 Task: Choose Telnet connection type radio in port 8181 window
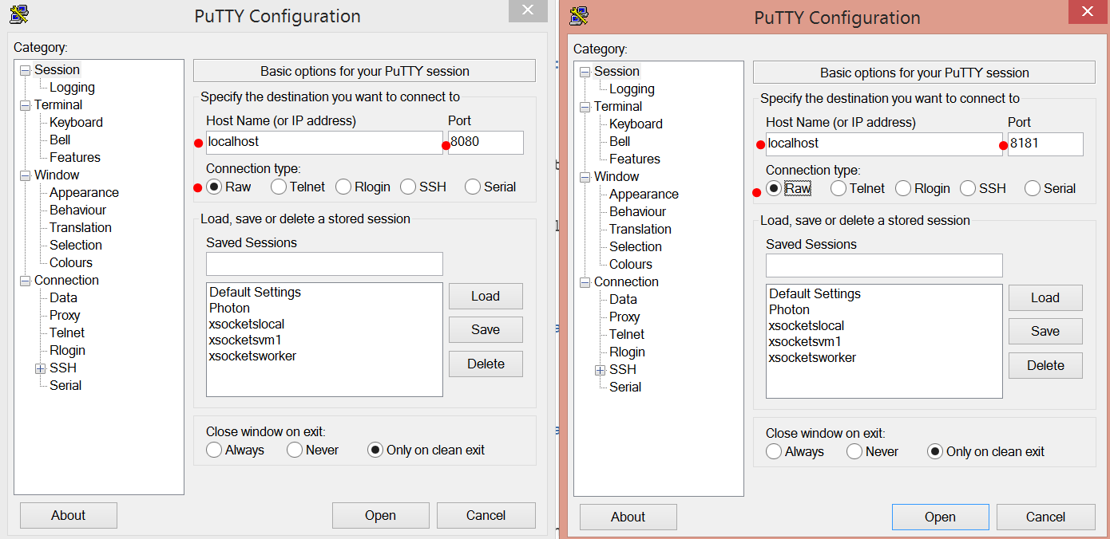click(x=838, y=188)
